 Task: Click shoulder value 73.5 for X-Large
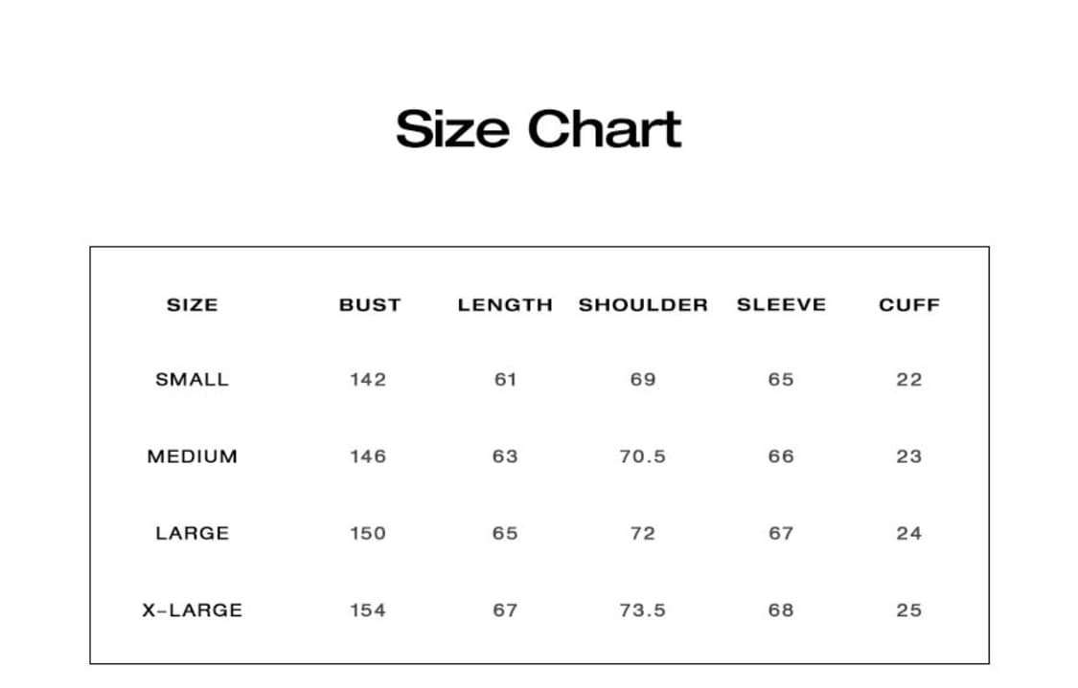(643, 610)
